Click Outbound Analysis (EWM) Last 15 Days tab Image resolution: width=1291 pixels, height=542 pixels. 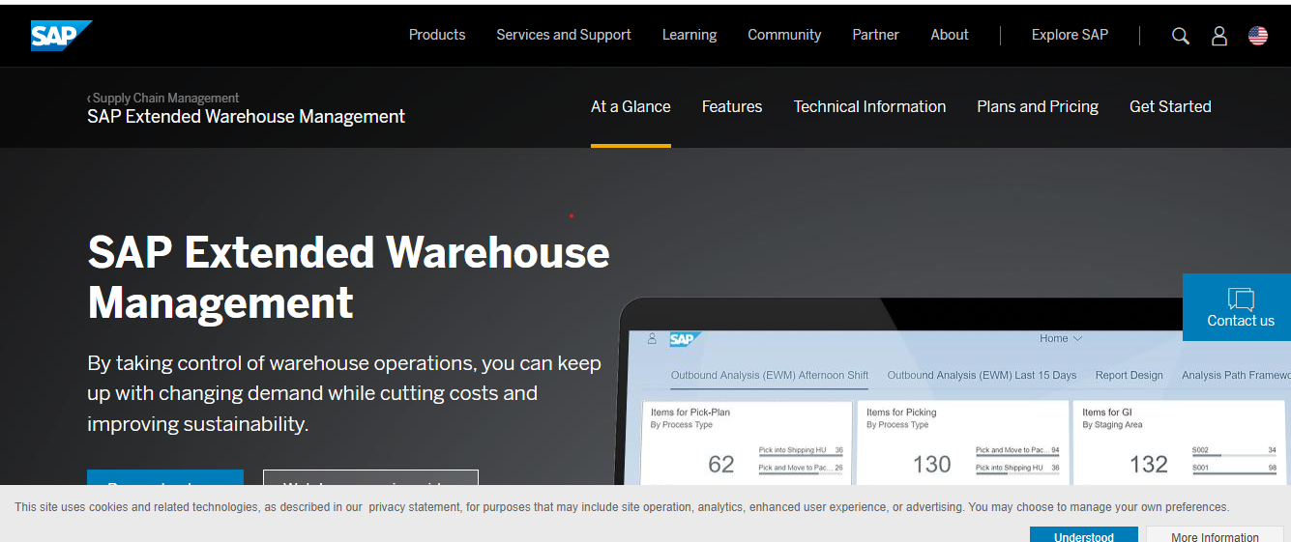(x=982, y=375)
